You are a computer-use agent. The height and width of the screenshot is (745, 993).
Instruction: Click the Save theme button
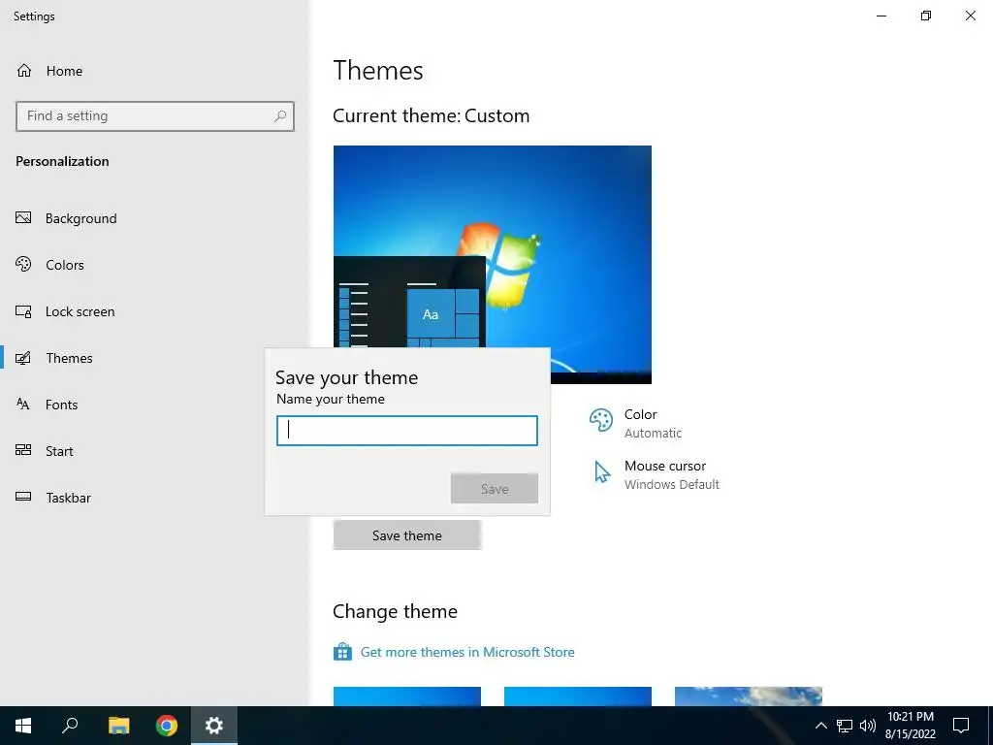(x=406, y=535)
